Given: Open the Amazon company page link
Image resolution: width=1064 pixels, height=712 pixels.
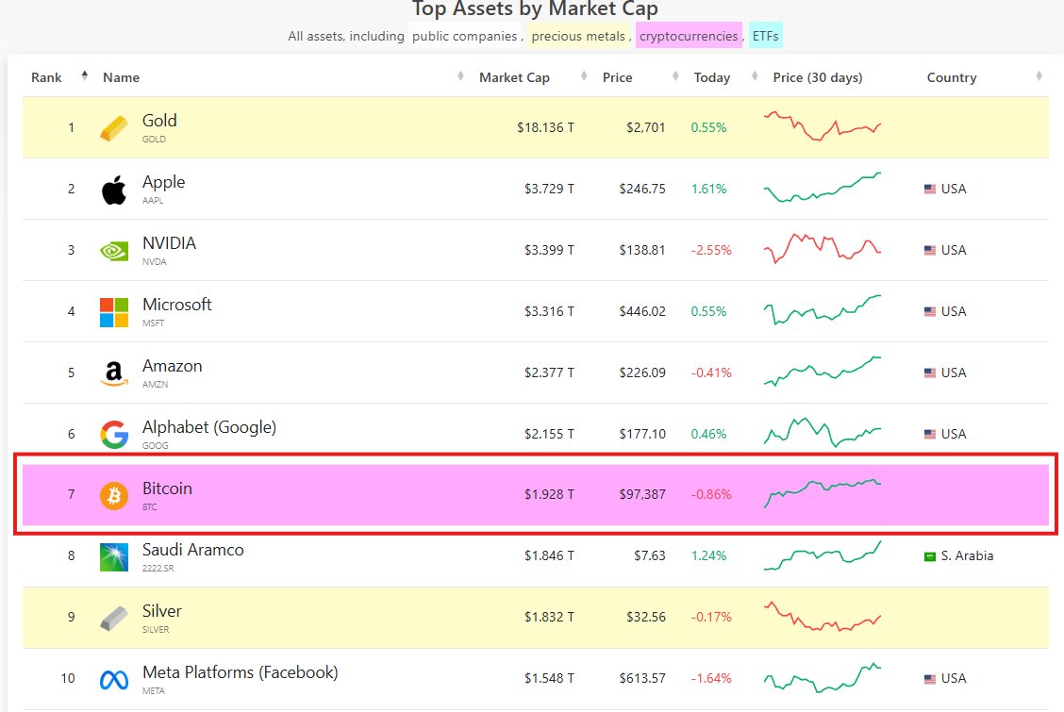Looking at the screenshot, I should [173, 366].
